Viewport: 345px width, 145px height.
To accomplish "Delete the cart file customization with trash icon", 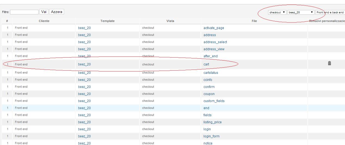I will click(x=329, y=63).
